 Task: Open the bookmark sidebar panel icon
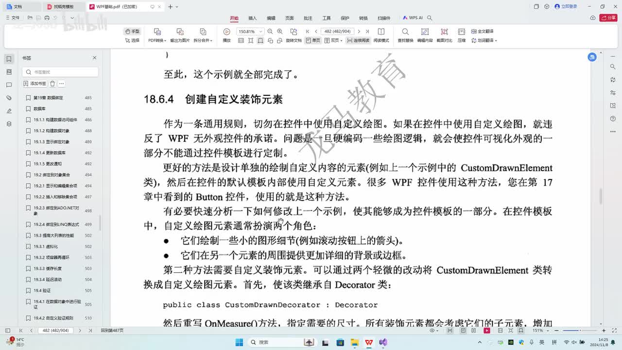[x=9, y=59]
